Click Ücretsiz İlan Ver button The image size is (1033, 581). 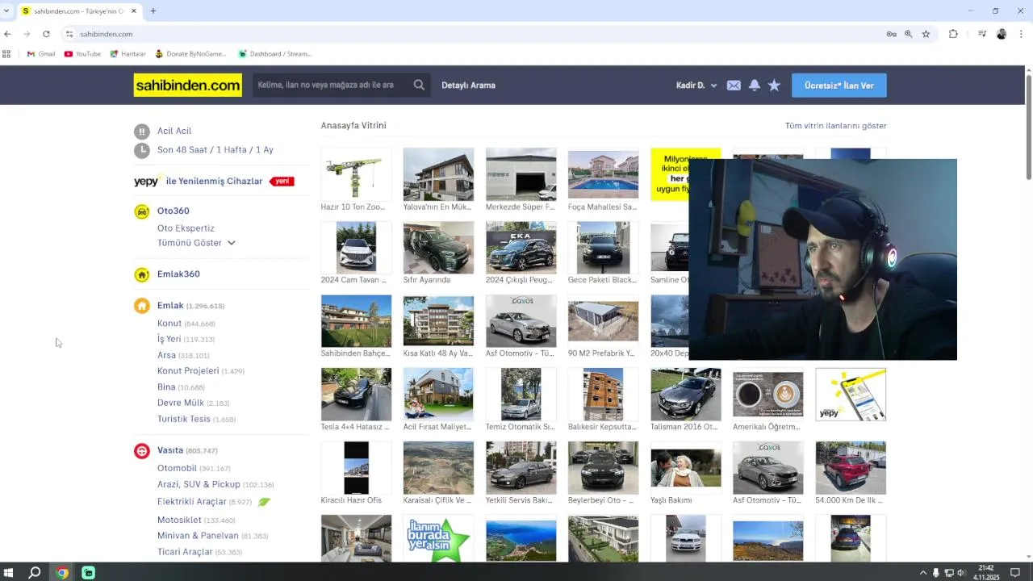[x=839, y=86]
